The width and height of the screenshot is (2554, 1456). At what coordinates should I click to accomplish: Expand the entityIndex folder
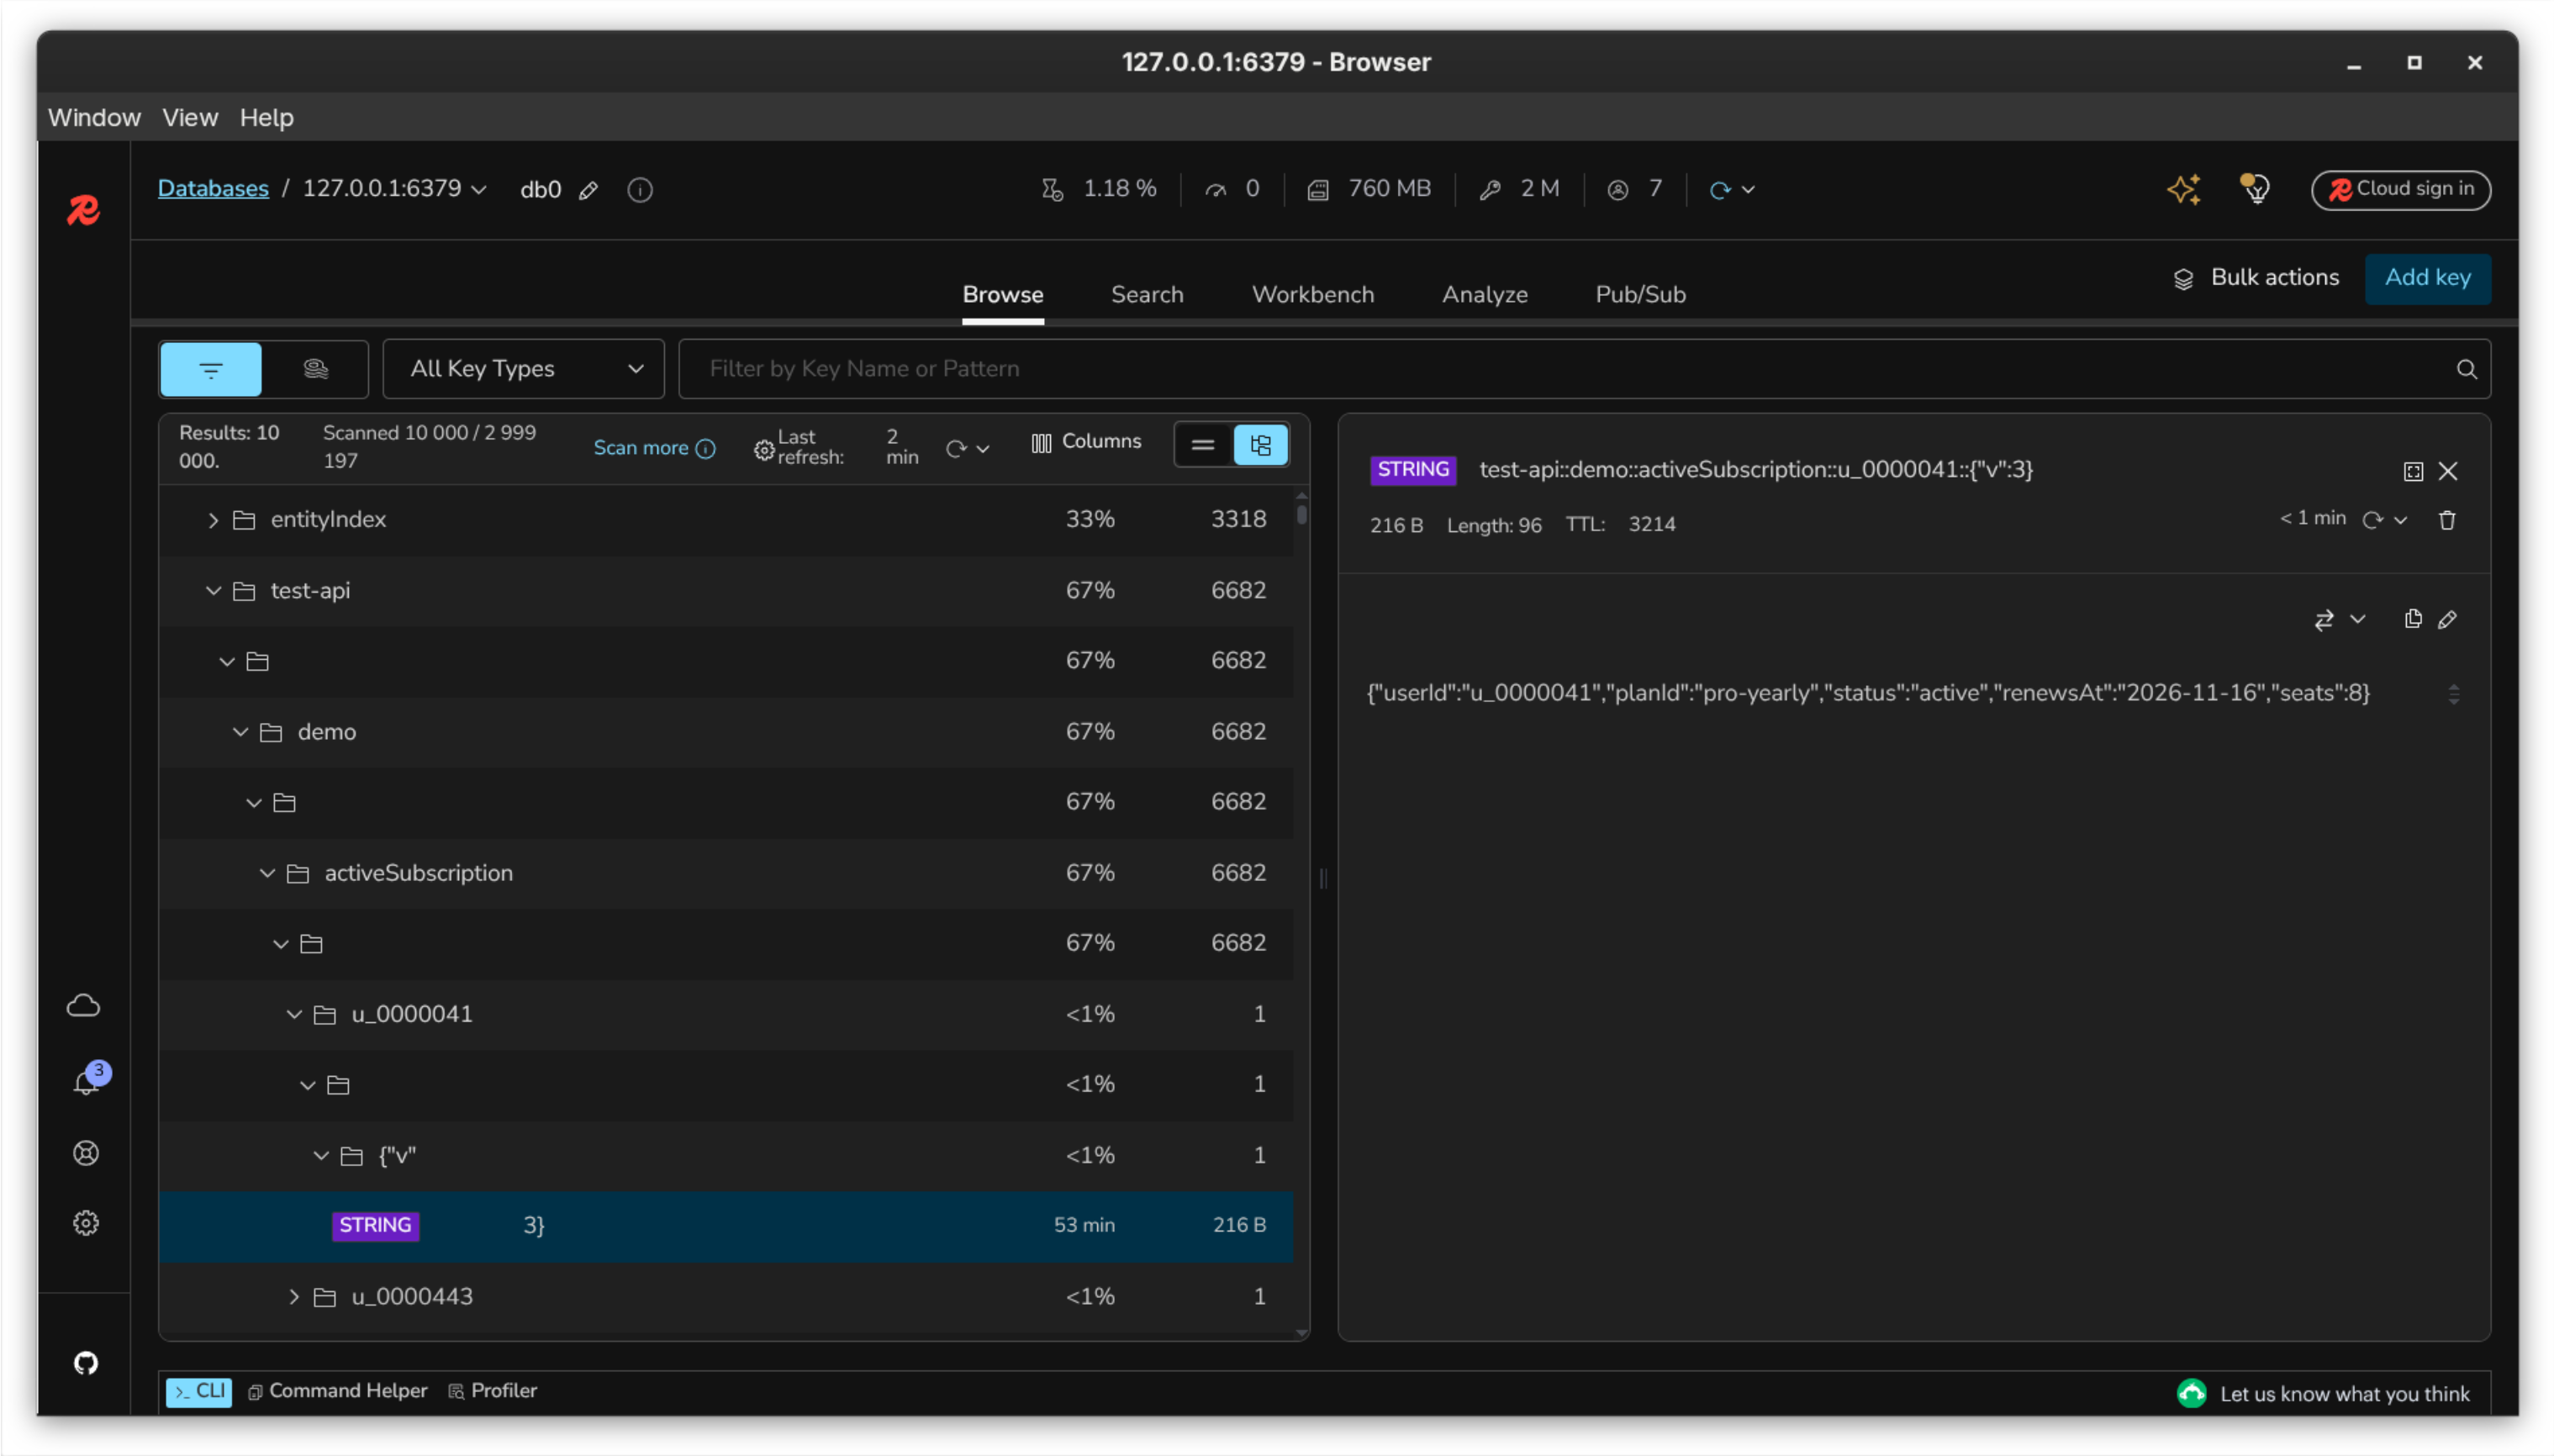click(x=212, y=520)
